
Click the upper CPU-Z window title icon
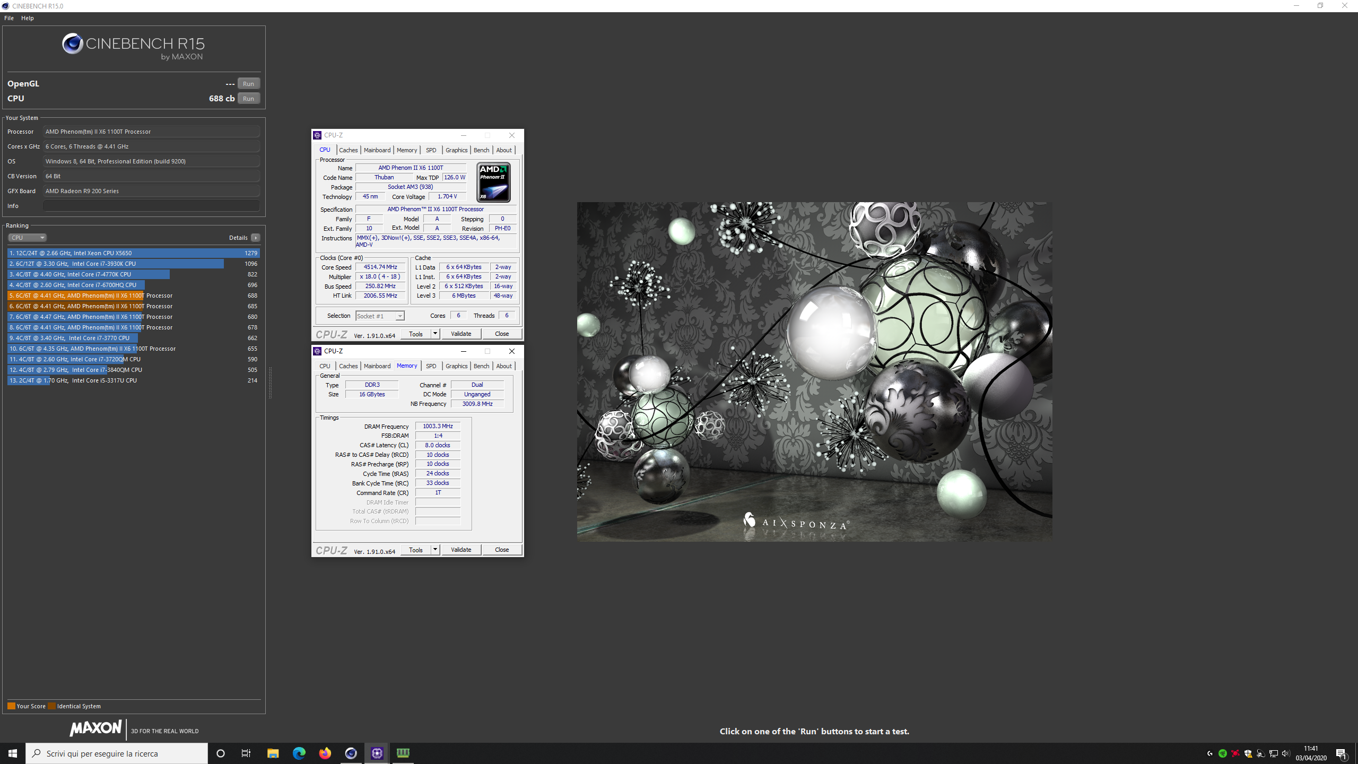tap(317, 135)
